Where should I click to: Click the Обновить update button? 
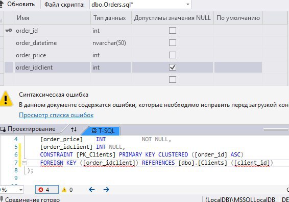click(18, 4)
